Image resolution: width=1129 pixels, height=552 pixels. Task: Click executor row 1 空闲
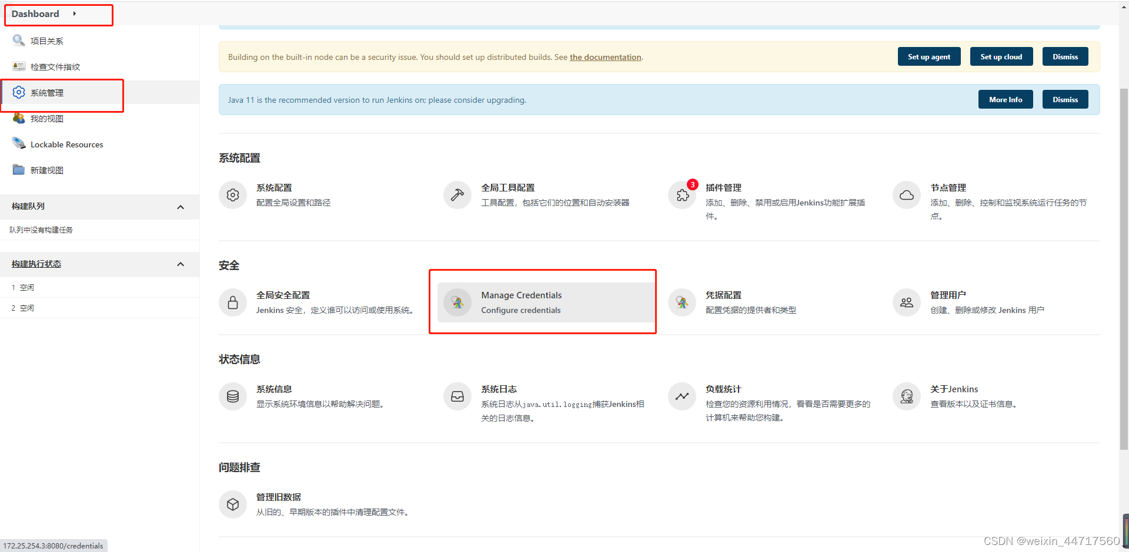point(99,287)
